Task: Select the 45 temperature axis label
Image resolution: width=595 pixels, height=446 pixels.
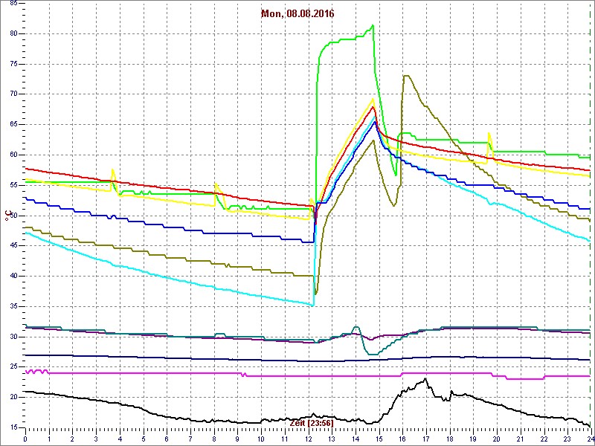Action: point(13,246)
